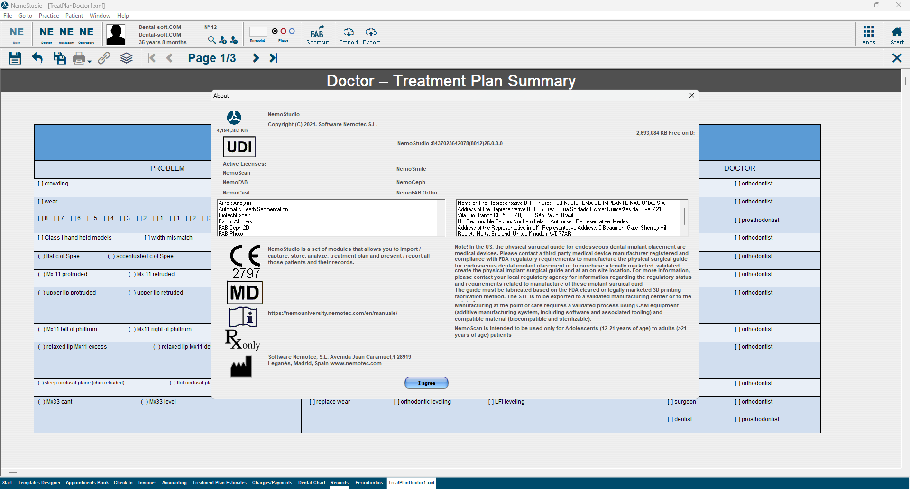Click the chain link icon in toolbar

(104, 58)
